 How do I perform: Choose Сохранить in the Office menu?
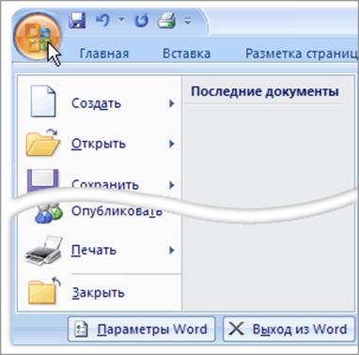click(x=105, y=184)
